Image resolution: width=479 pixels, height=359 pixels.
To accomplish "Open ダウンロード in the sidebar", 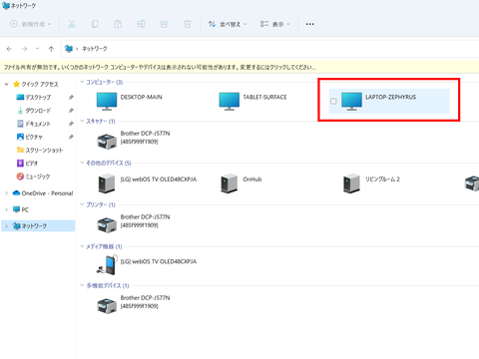I will (x=38, y=111).
